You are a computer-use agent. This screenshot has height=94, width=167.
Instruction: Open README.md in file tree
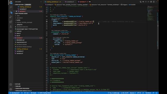pos(20,40)
